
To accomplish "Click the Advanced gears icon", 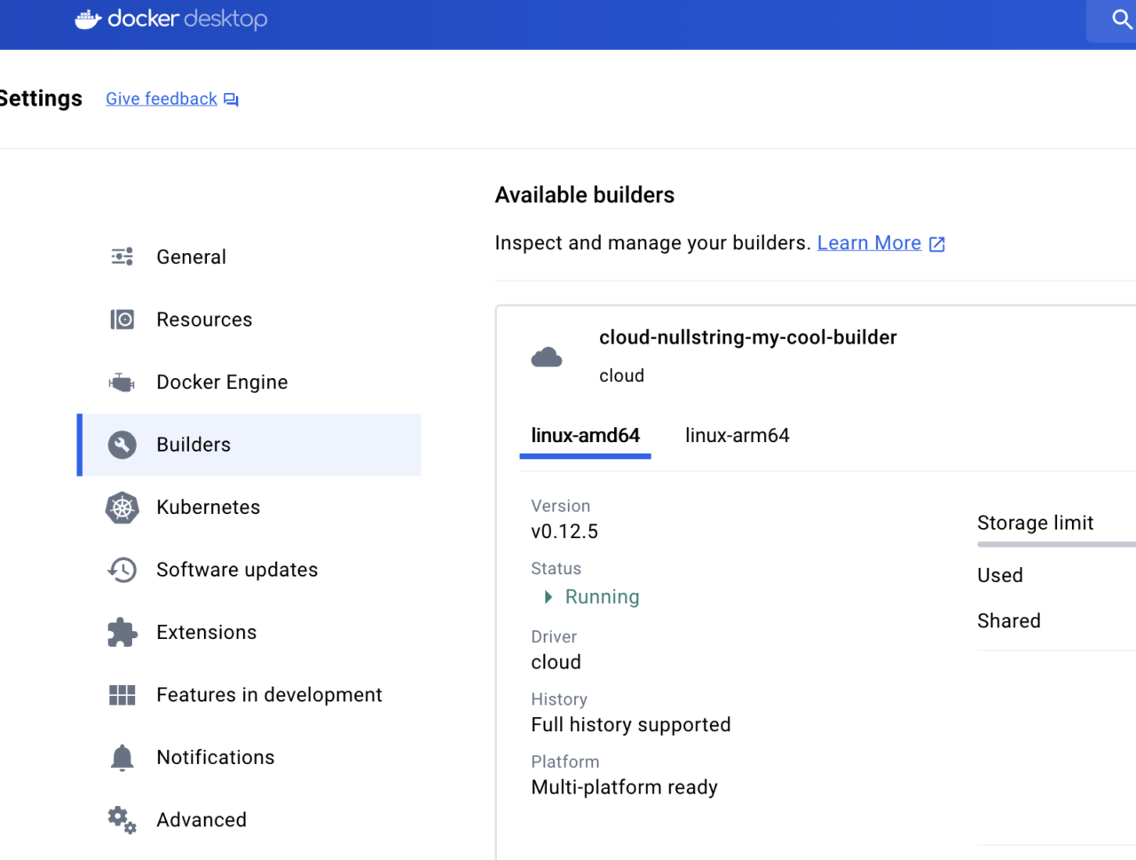I will pyautogui.click(x=122, y=820).
